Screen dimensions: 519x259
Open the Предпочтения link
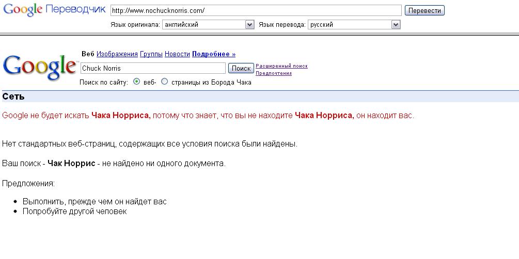(x=274, y=73)
